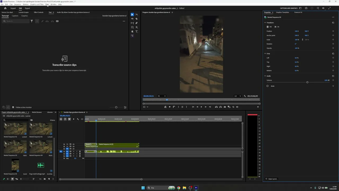Solo audio track A2

[x=77, y=154]
